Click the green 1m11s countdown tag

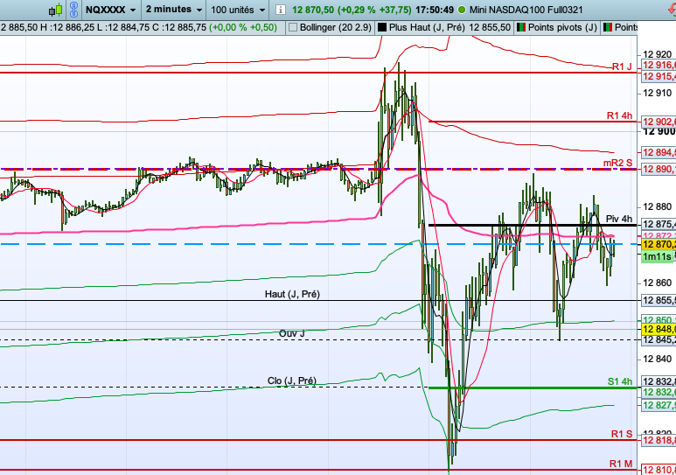pos(657,256)
